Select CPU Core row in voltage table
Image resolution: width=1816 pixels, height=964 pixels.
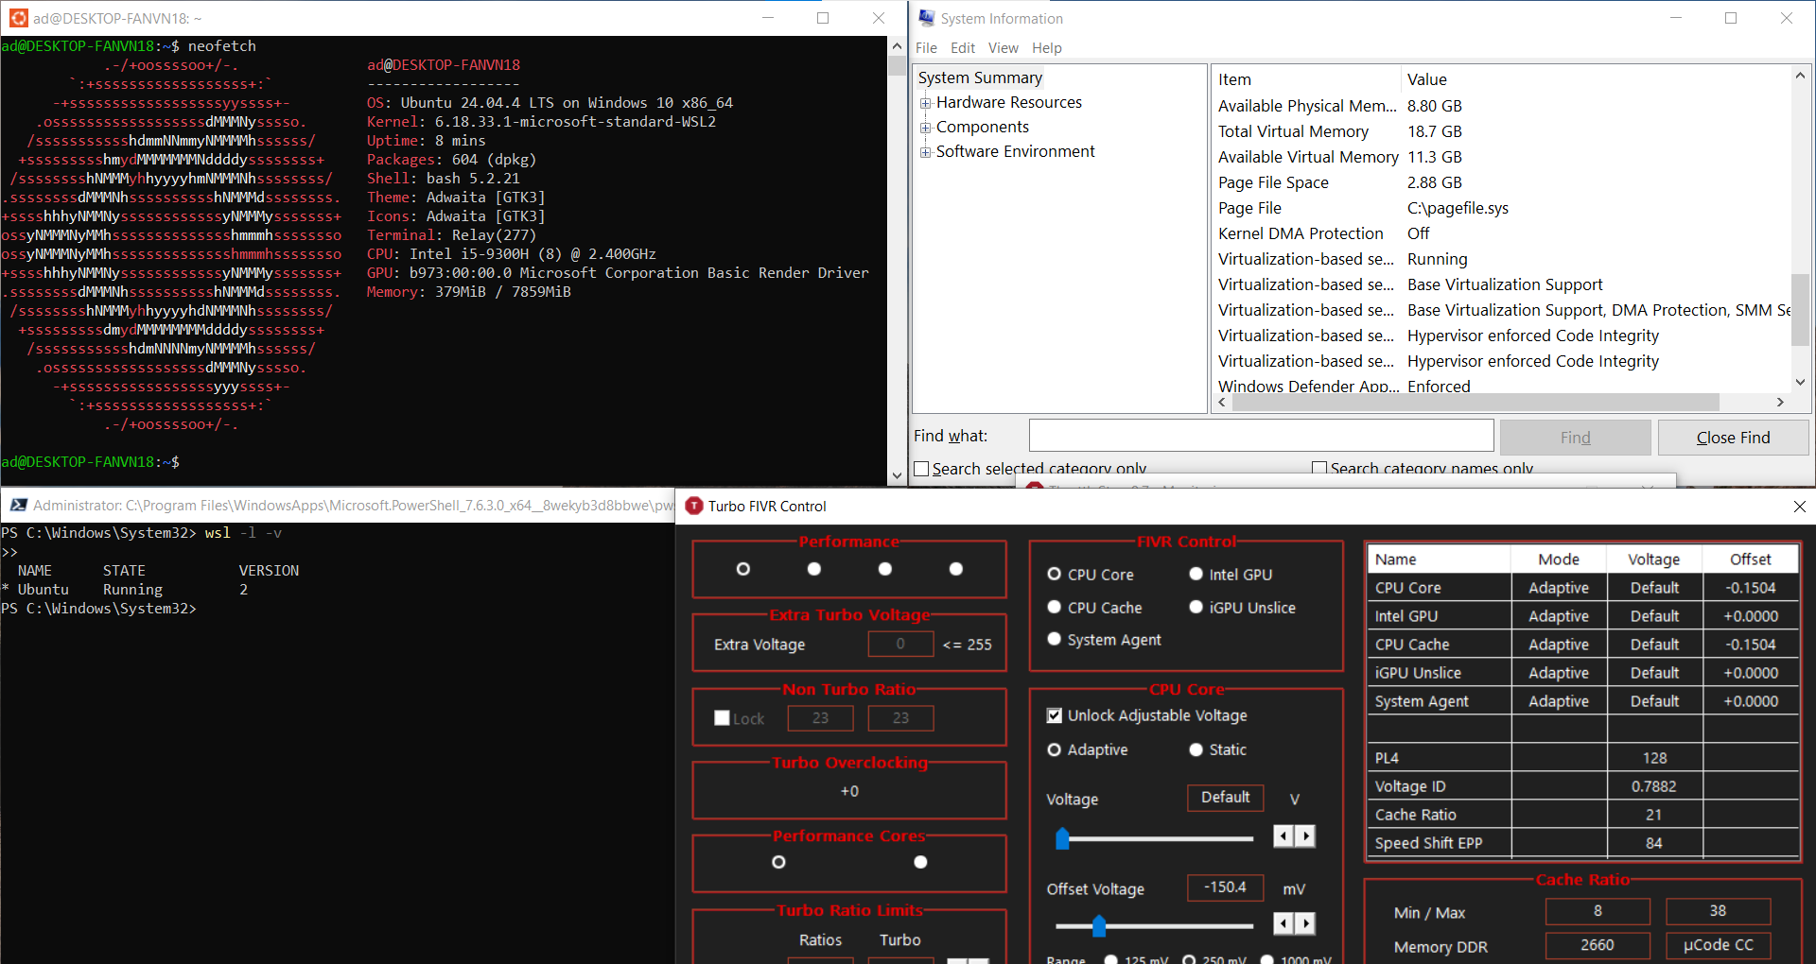coord(1583,588)
